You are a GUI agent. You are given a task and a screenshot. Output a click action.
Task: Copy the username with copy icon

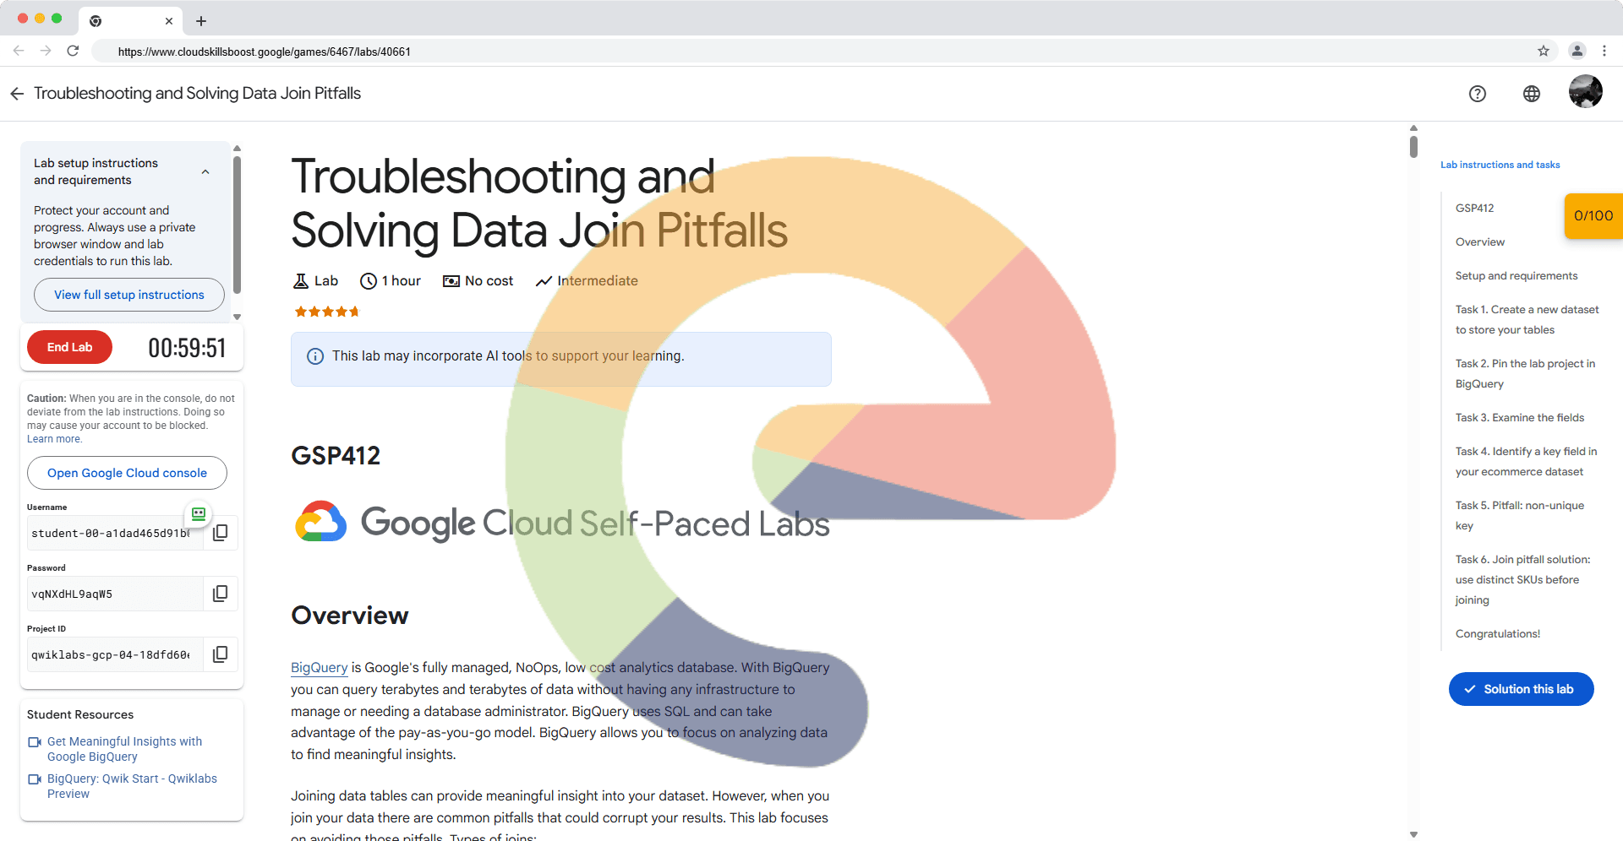tap(220, 533)
